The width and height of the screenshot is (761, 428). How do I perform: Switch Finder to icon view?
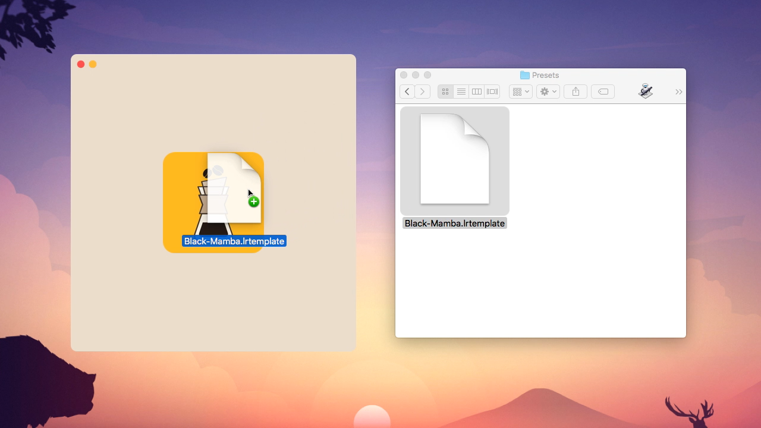tap(445, 92)
